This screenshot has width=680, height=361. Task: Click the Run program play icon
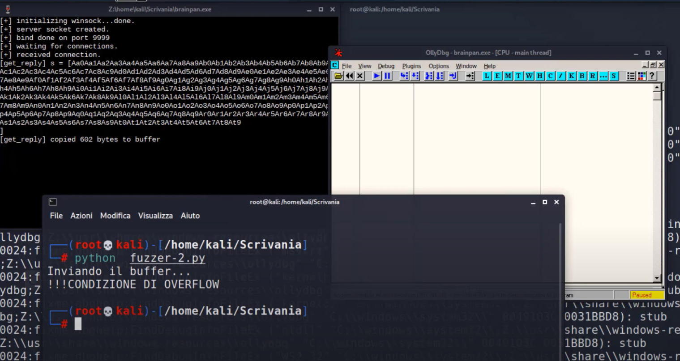click(376, 76)
